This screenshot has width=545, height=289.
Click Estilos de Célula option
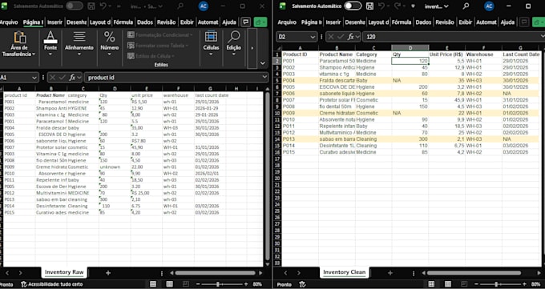151,56
